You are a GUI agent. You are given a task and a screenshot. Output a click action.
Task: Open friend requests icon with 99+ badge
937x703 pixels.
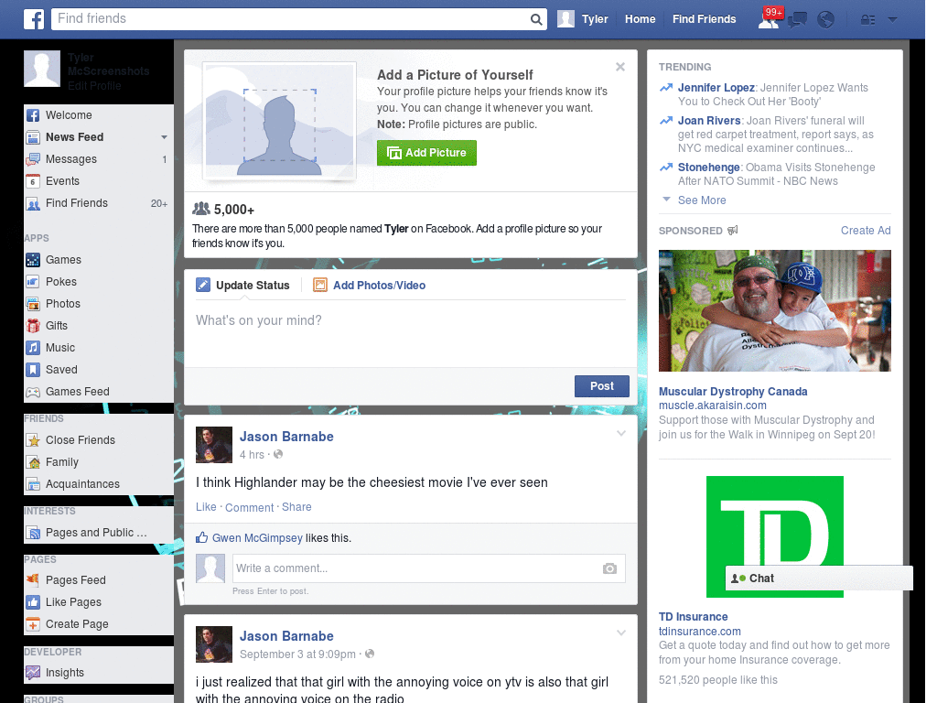click(769, 19)
